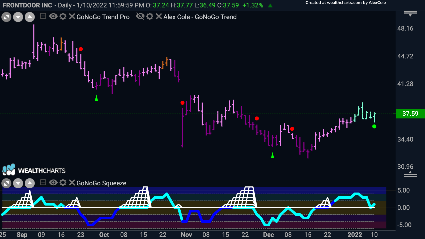Open GoNoGo Squeeze settings gear
This screenshot has height=239, width=425.
(63, 182)
